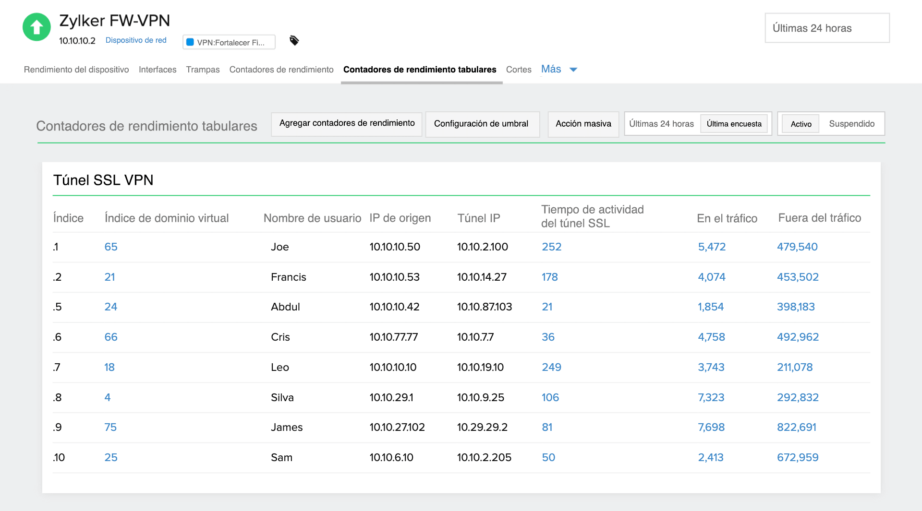Open Out traffic value 672,959
The height and width of the screenshot is (511, 922).
click(798, 458)
